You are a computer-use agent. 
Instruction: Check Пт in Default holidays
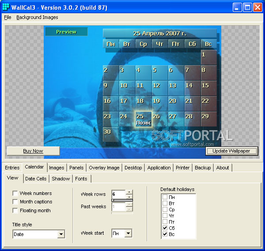point(165,222)
